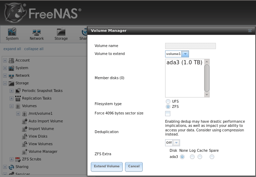Select Periodic Snapshot Tasks label

coord(42,91)
